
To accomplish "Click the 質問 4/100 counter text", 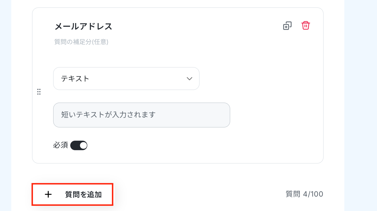I will click(x=304, y=194).
